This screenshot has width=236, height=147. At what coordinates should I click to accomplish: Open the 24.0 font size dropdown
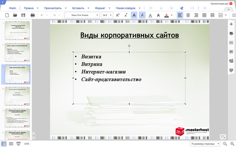tap(107, 15)
